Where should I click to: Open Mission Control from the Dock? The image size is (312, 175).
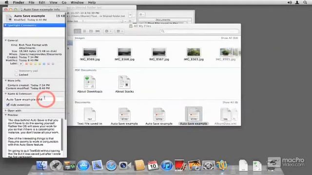[69, 165]
